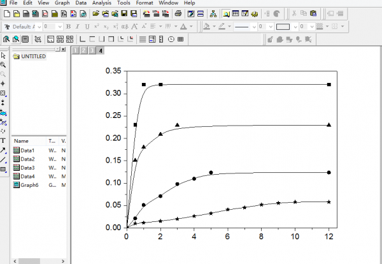Click the Save Template icon
The width and height of the screenshot is (382, 264).
pyautogui.click(x=134, y=13)
